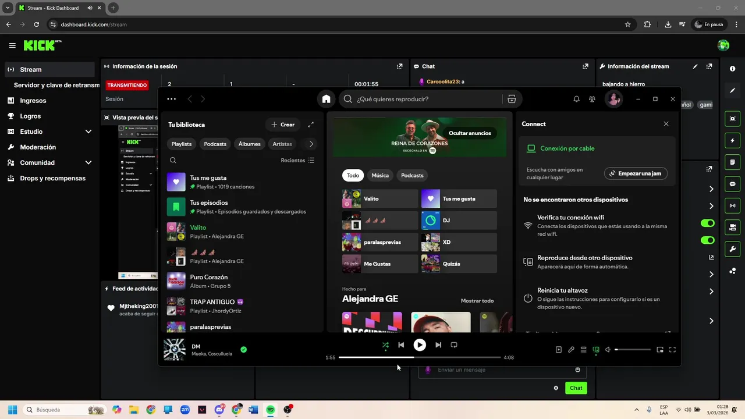Select the Podcasts filter in library
Viewport: 745px width, 419px height.
pyautogui.click(x=215, y=144)
